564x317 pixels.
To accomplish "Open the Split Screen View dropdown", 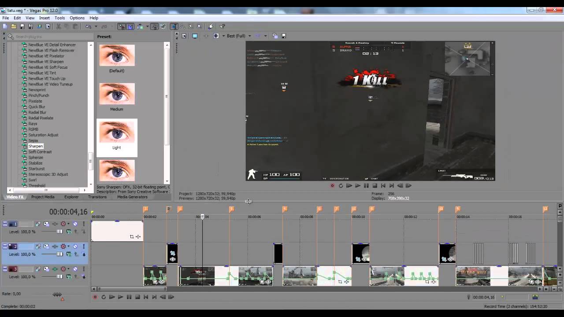I will 223,36.
